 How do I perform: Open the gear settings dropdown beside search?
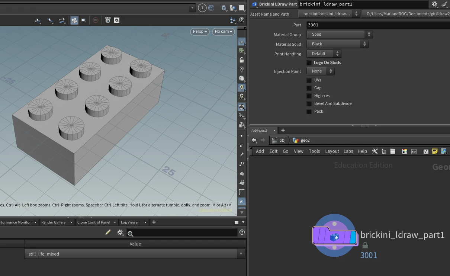tap(120, 232)
